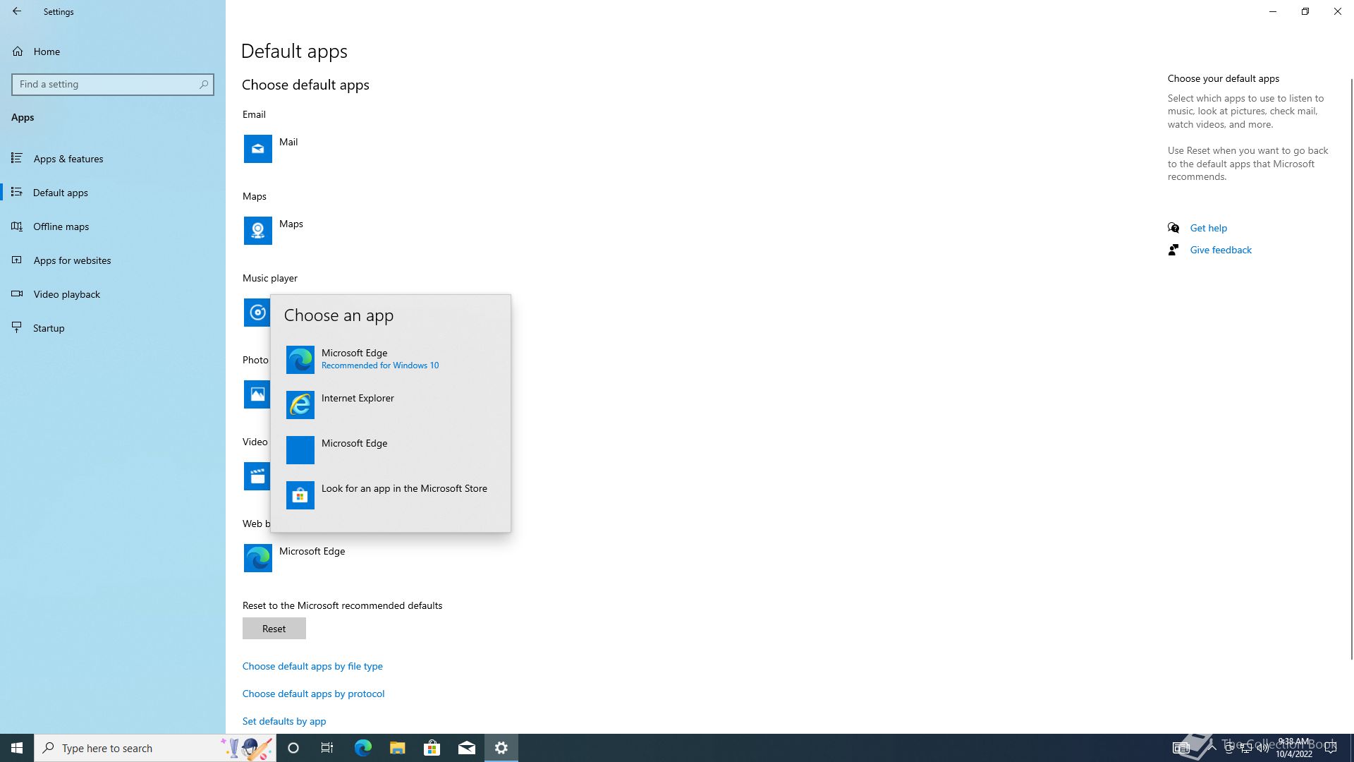
Task: Click the current Microsoft Edge web browser default
Action: coord(295,558)
